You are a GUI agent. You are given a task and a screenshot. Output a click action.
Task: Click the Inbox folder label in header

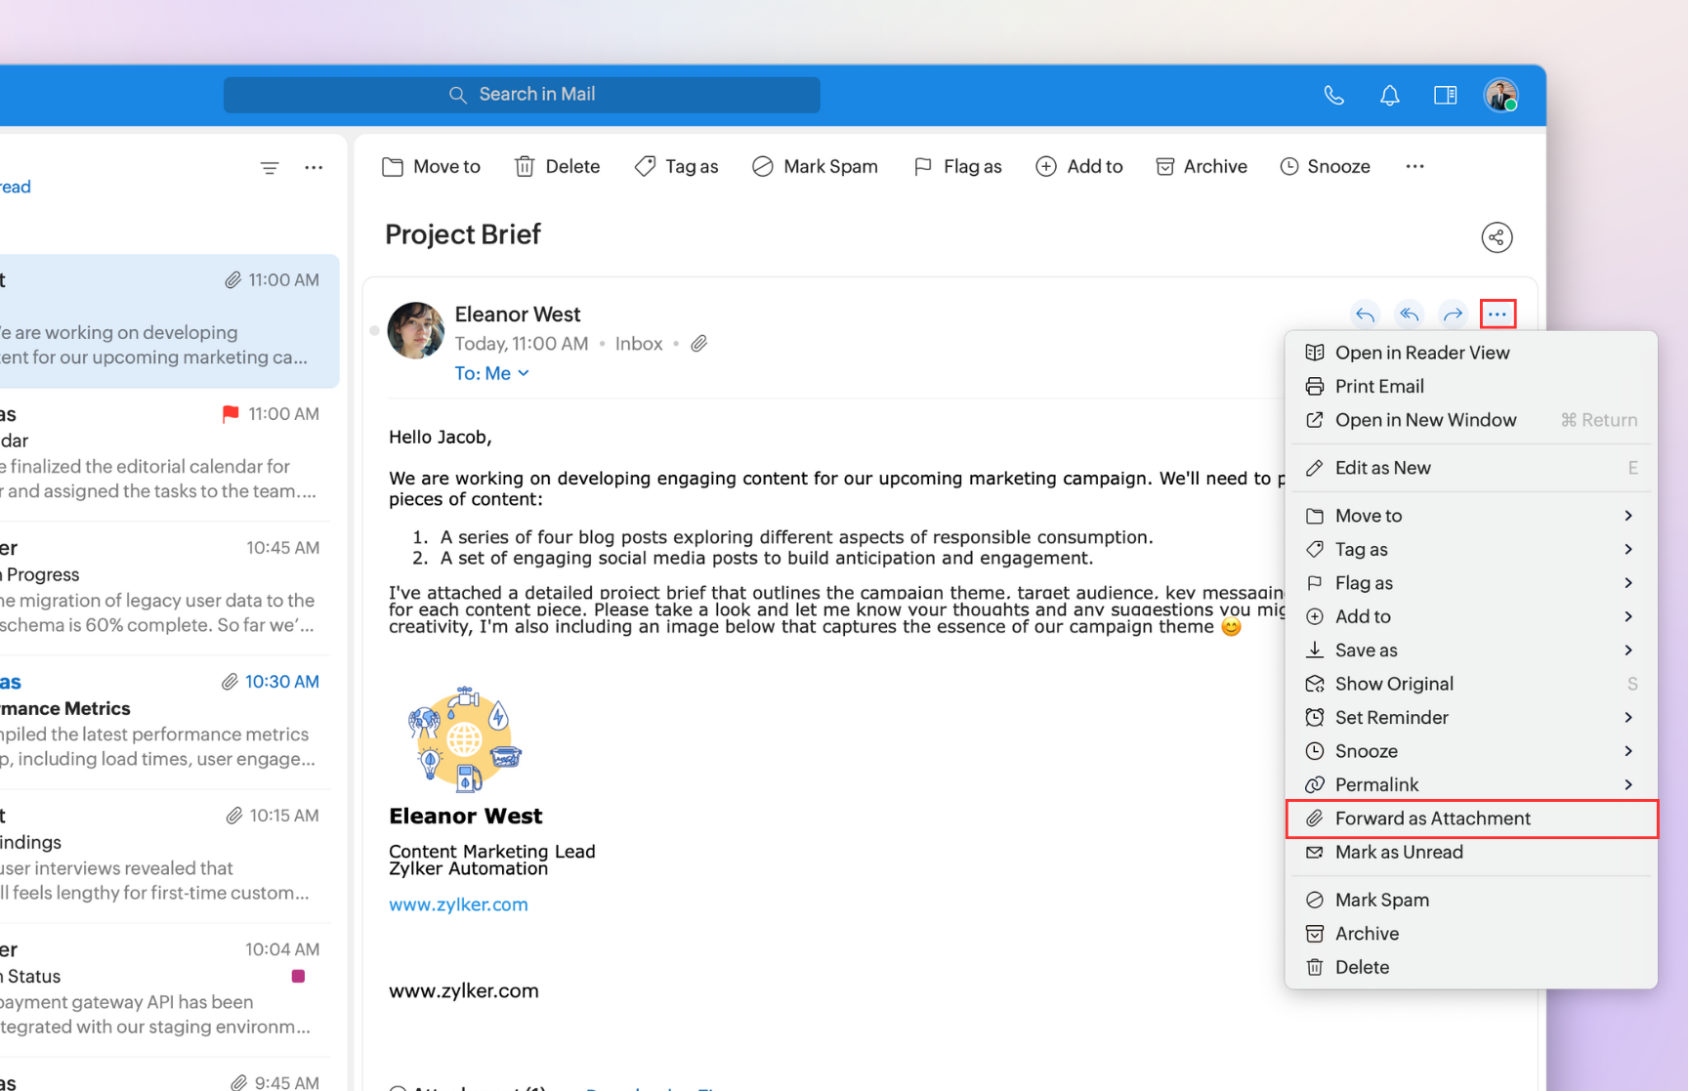point(639,344)
